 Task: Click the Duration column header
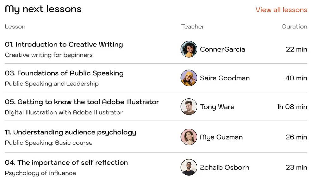pos(294,27)
